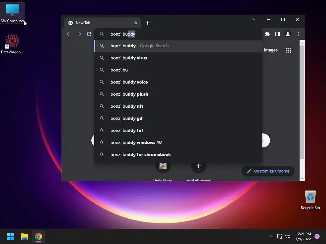Image resolution: width=326 pixels, height=244 pixels.
Task: Click the Chrome forward arrow
Action: 79,34
